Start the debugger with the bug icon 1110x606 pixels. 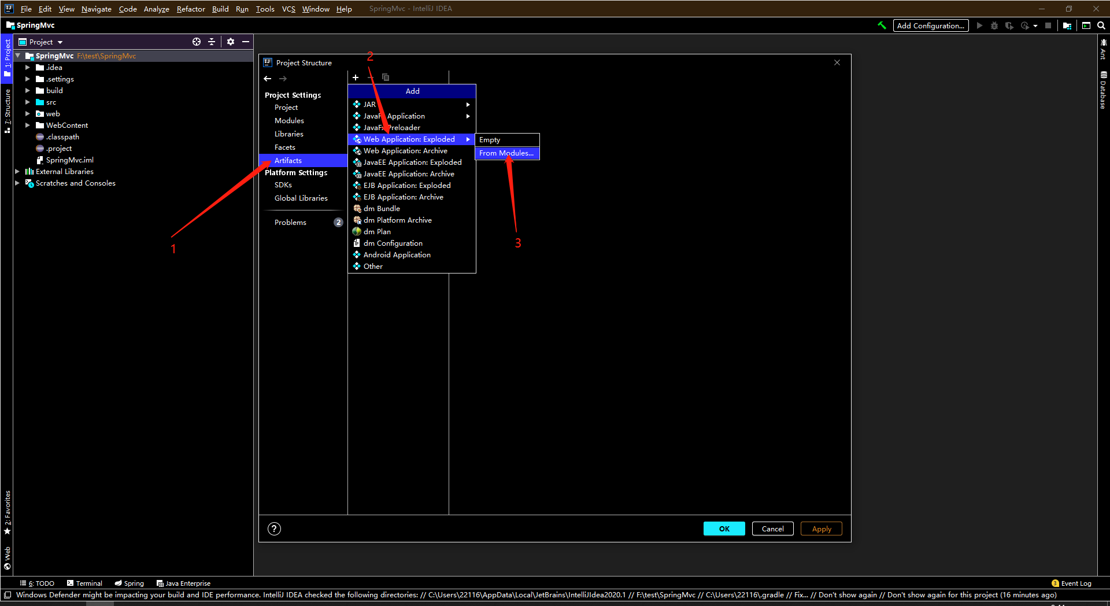pyautogui.click(x=994, y=25)
